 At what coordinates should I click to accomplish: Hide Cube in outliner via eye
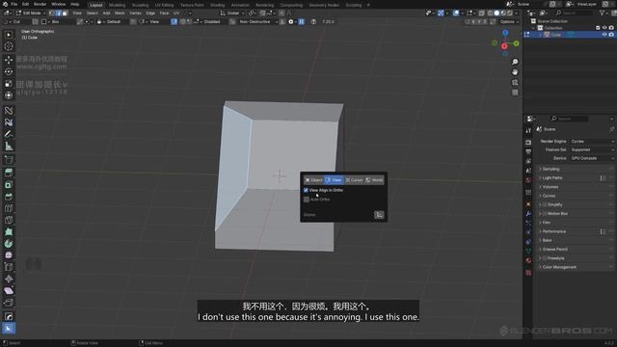pyautogui.click(x=604, y=35)
